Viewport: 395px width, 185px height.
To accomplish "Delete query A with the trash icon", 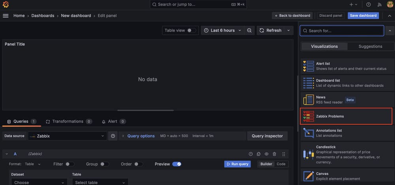I will click(275, 154).
